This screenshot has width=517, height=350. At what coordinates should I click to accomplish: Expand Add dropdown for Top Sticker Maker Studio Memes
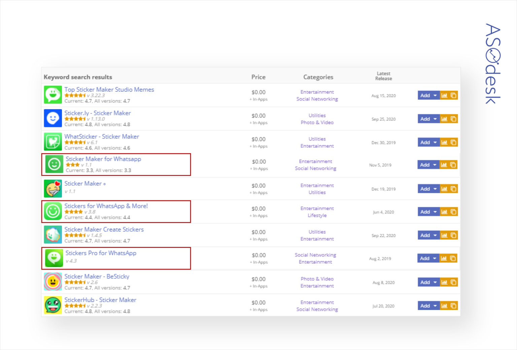[x=435, y=95]
